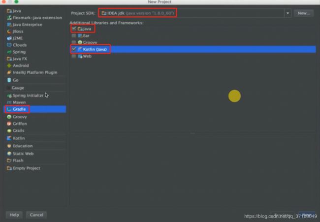
Task: Click the New... SDK button
Action: 304,13
